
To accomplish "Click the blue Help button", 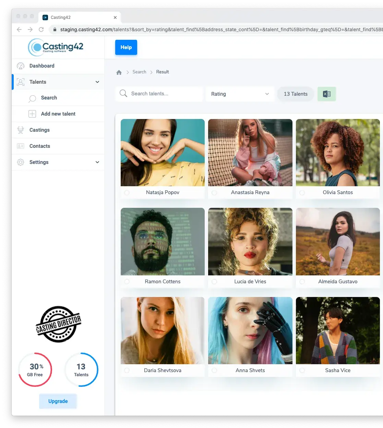I will [126, 47].
